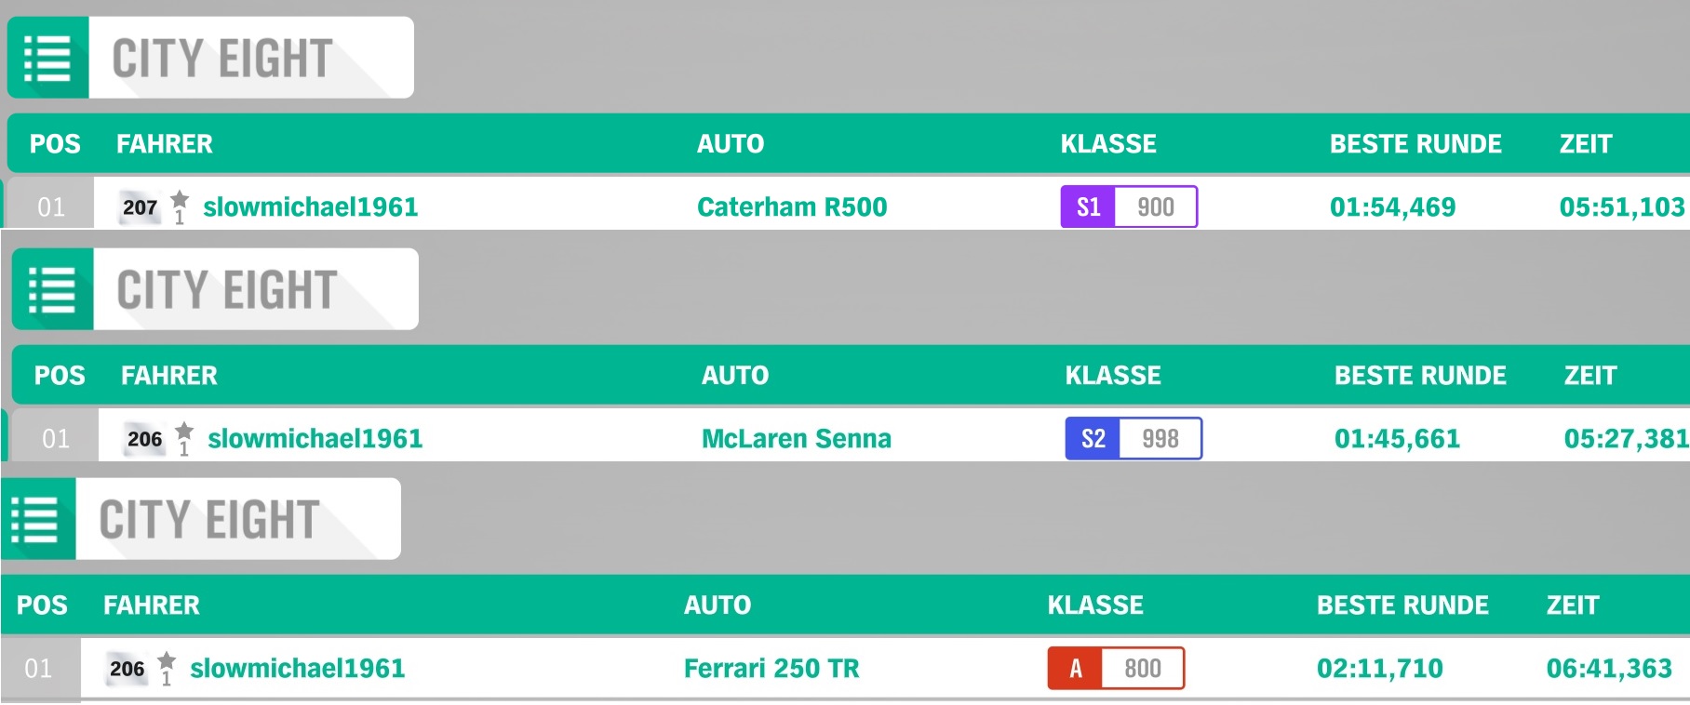The image size is (1690, 705).
Task: Click the star icon in the Ferrari 250 TR row
Action: coord(167,661)
